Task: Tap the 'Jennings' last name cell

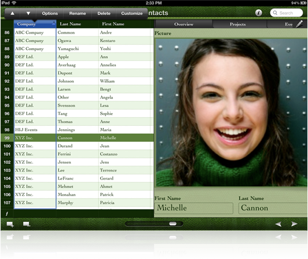Action: [78, 130]
